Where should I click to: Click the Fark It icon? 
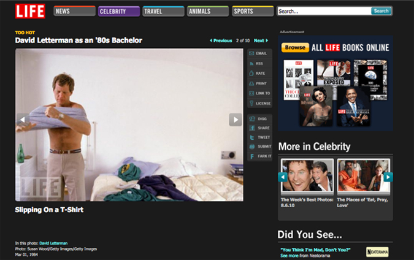[251, 157]
